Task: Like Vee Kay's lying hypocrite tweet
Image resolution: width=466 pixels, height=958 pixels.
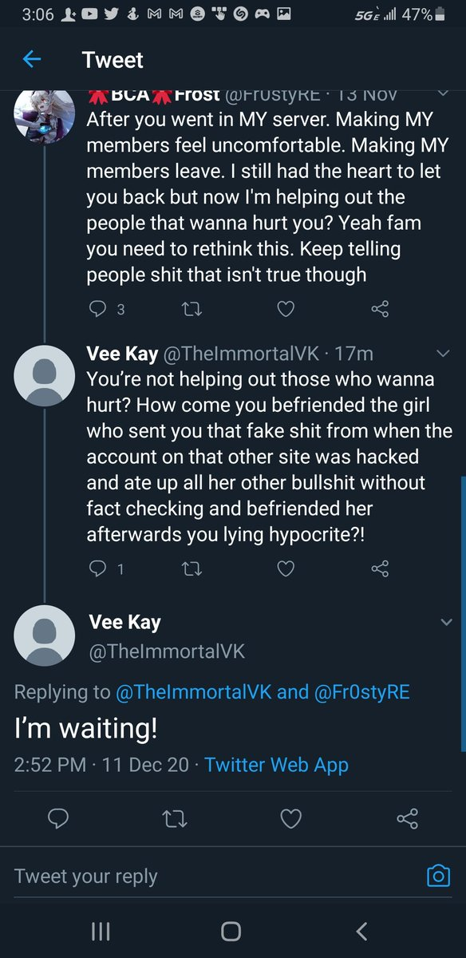Action: (x=286, y=568)
